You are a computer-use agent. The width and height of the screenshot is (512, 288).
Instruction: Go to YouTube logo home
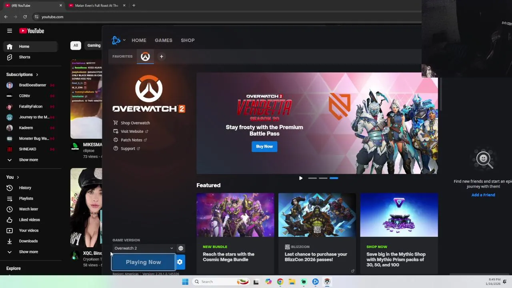(32, 31)
